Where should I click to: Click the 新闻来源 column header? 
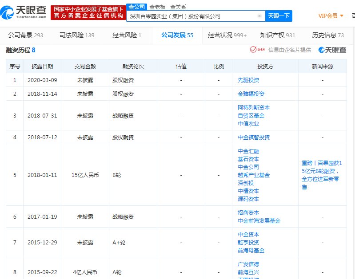tap(323, 66)
